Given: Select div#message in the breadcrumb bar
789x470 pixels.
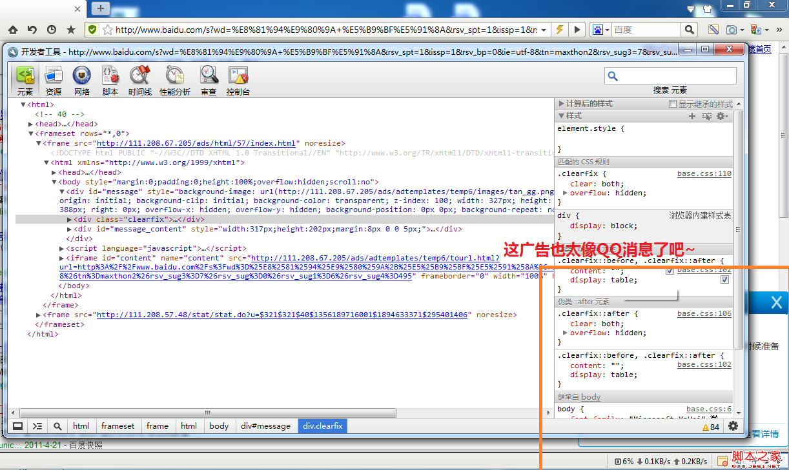Looking at the screenshot, I should [265, 426].
